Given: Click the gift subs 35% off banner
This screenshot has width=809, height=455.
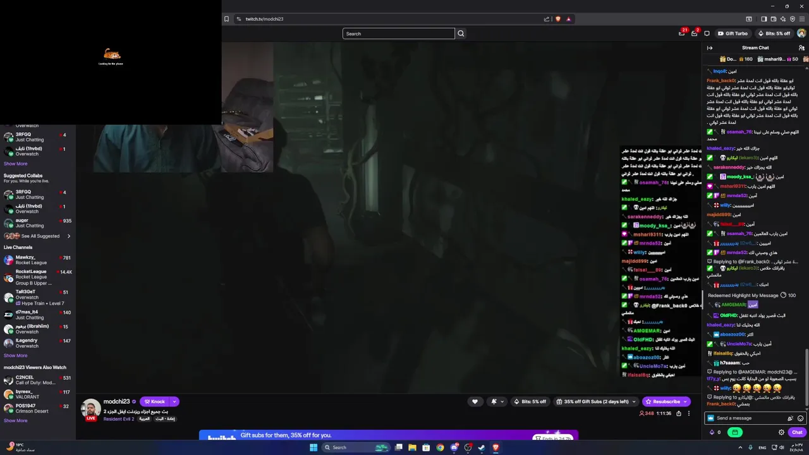Looking at the screenshot, I should point(388,435).
